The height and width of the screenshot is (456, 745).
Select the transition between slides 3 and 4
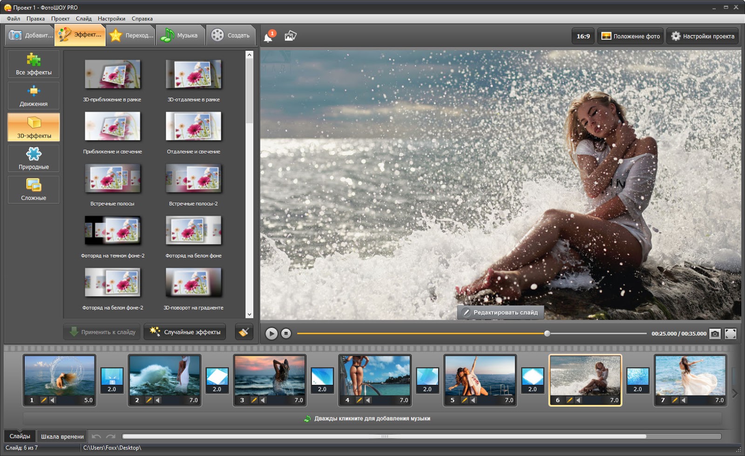(x=322, y=380)
